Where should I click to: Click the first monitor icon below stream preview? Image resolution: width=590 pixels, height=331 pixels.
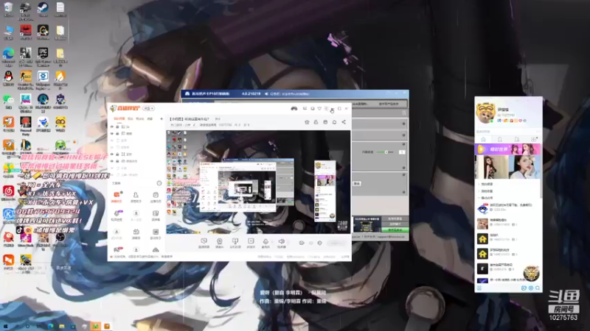(x=204, y=243)
